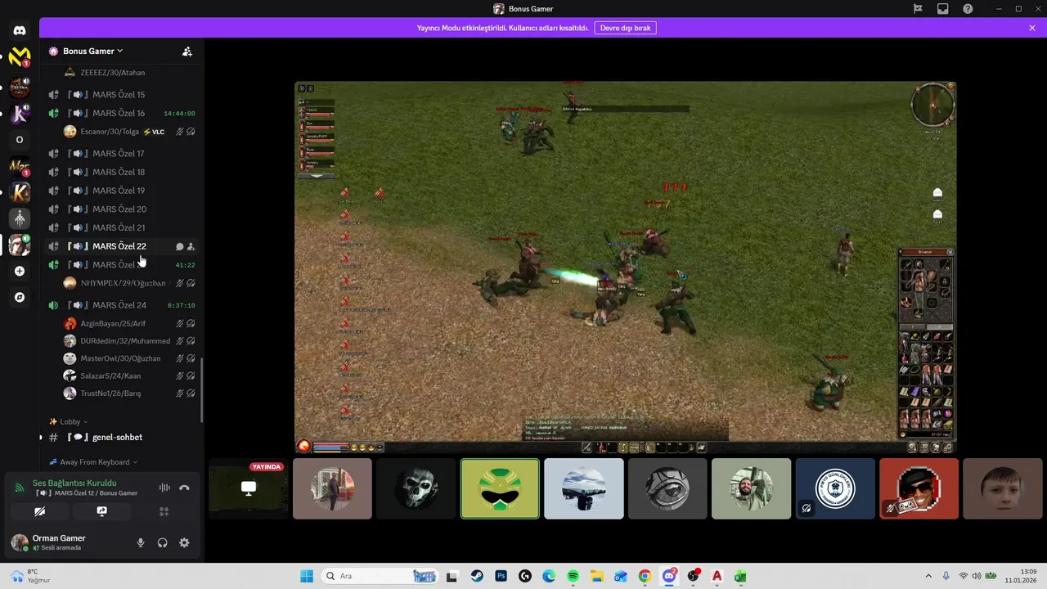Open the invite people icon beside Bonus Gamer
This screenshot has width=1047, height=589.
pos(187,51)
